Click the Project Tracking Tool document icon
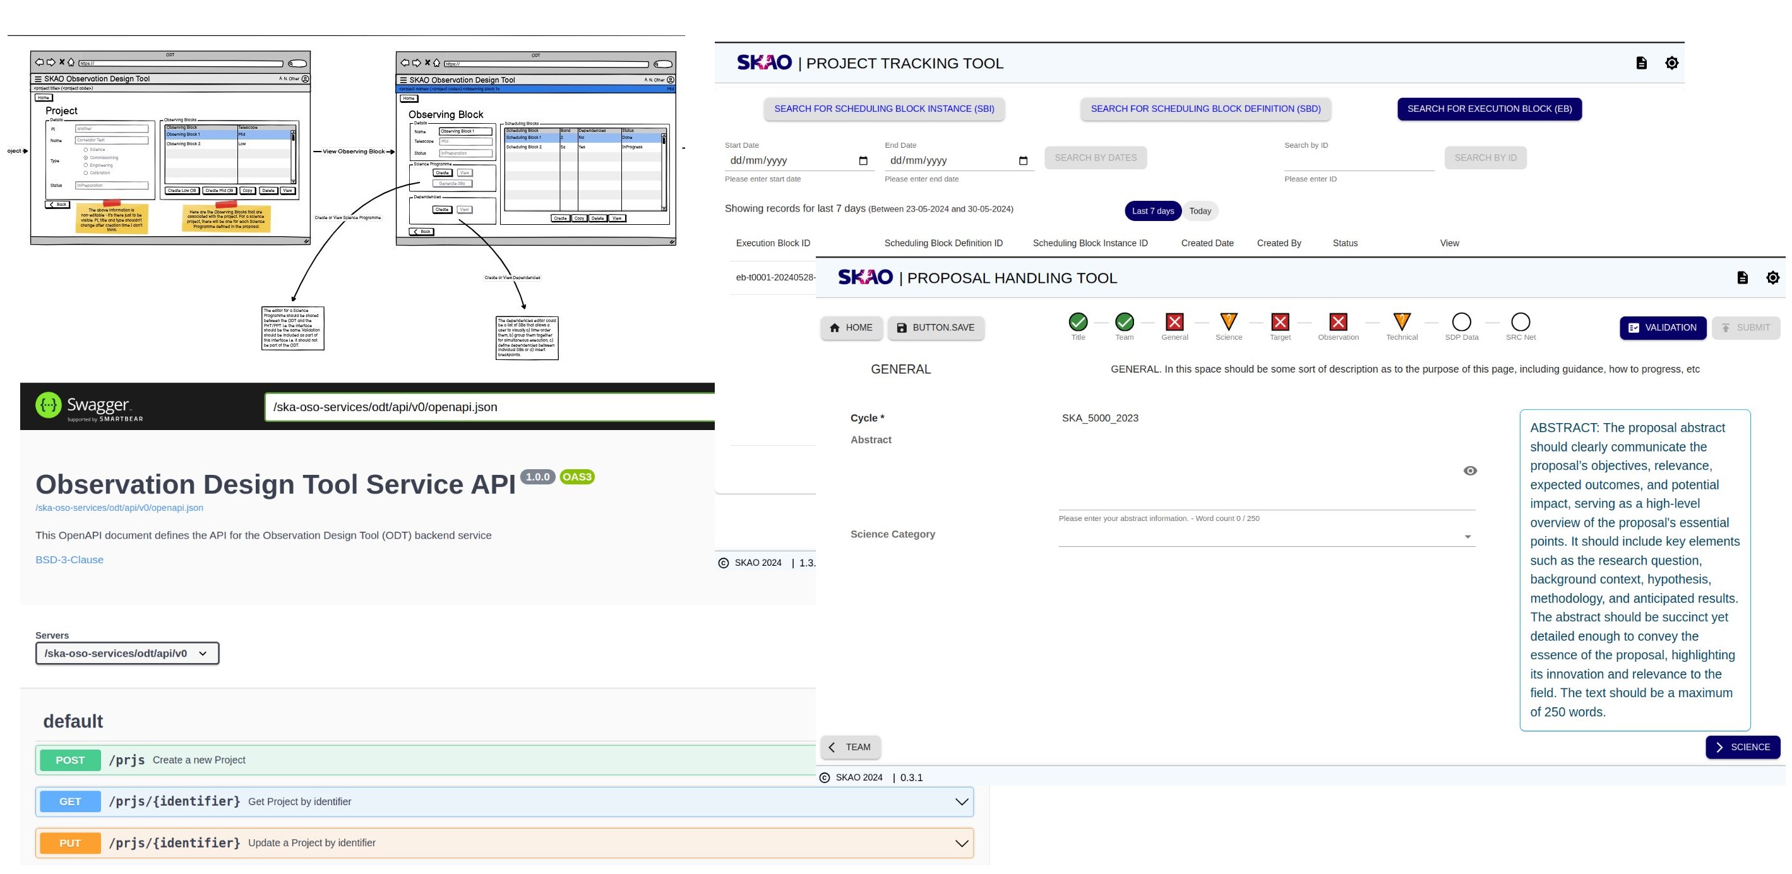This screenshot has width=1792, height=874. tap(1641, 63)
